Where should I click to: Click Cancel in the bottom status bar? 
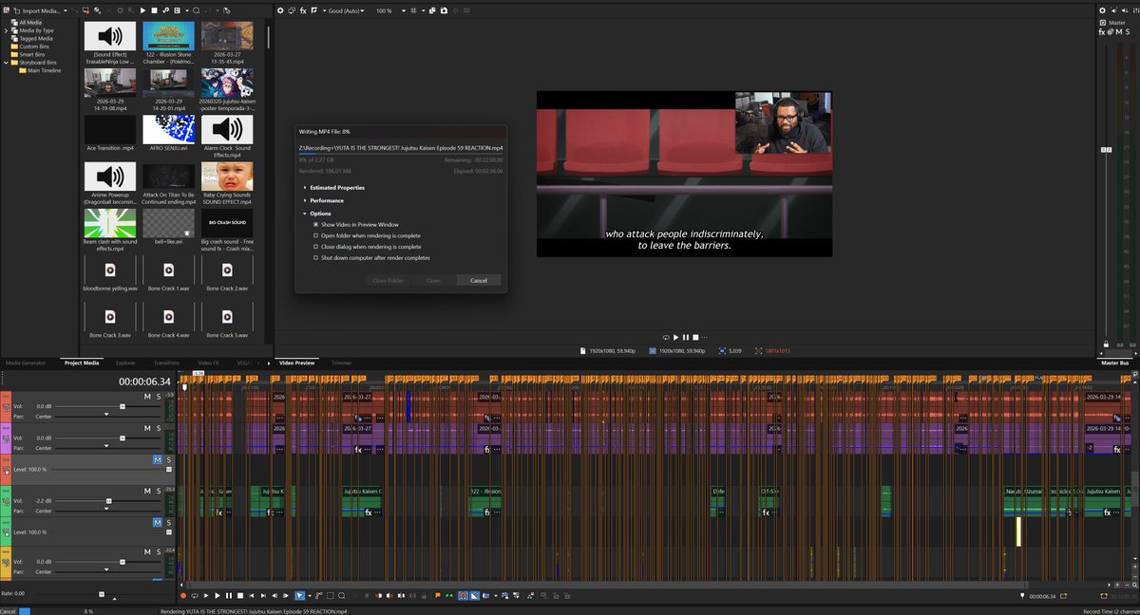coord(9,611)
